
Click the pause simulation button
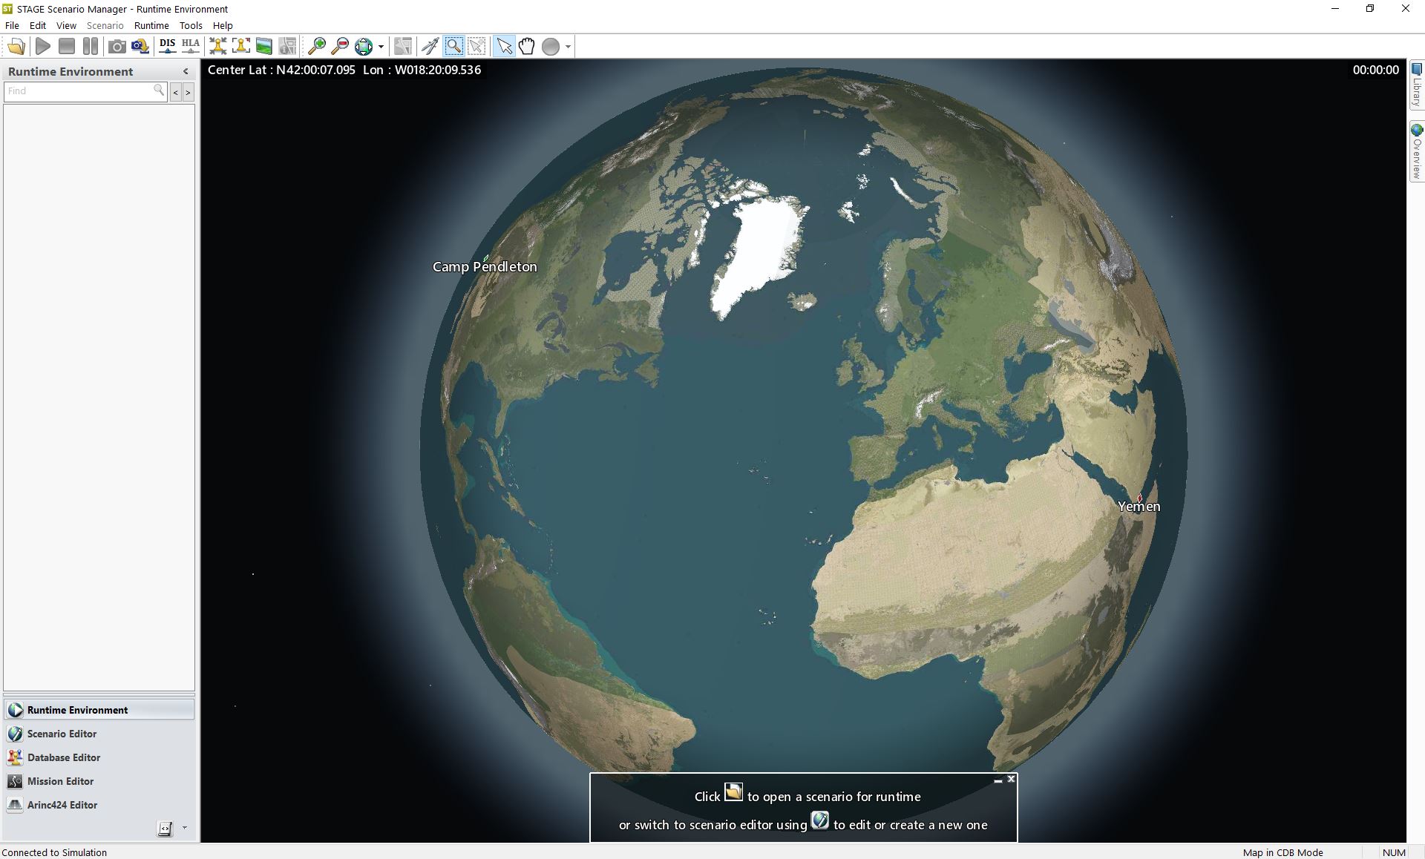point(91,47)
